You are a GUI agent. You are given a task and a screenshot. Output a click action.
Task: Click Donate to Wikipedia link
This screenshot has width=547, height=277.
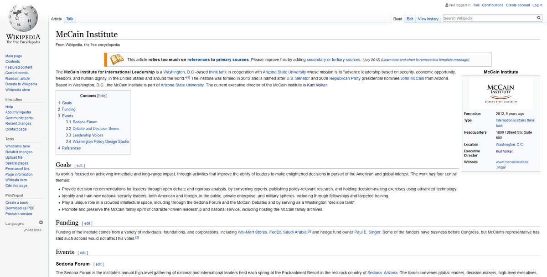pos(21,84)
